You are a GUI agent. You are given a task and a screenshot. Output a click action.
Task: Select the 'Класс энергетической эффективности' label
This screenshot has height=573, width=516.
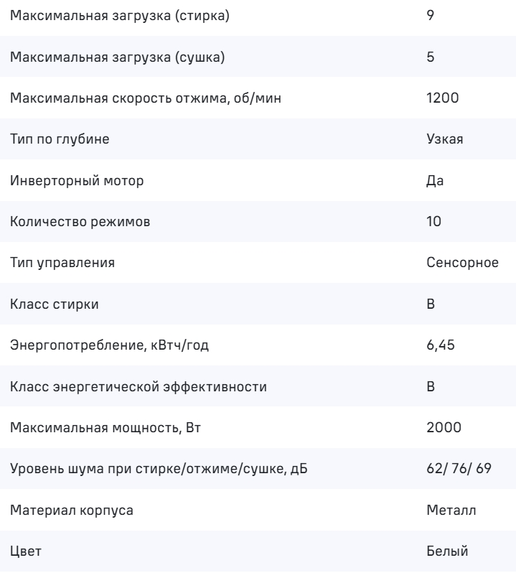pos(139,388)
